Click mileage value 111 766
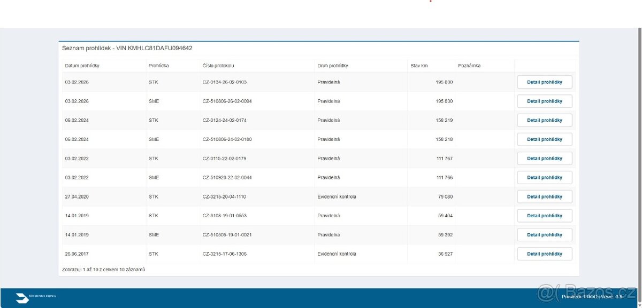Image resolution: width=642 pixels, height=308 pixels. point(444,178)
